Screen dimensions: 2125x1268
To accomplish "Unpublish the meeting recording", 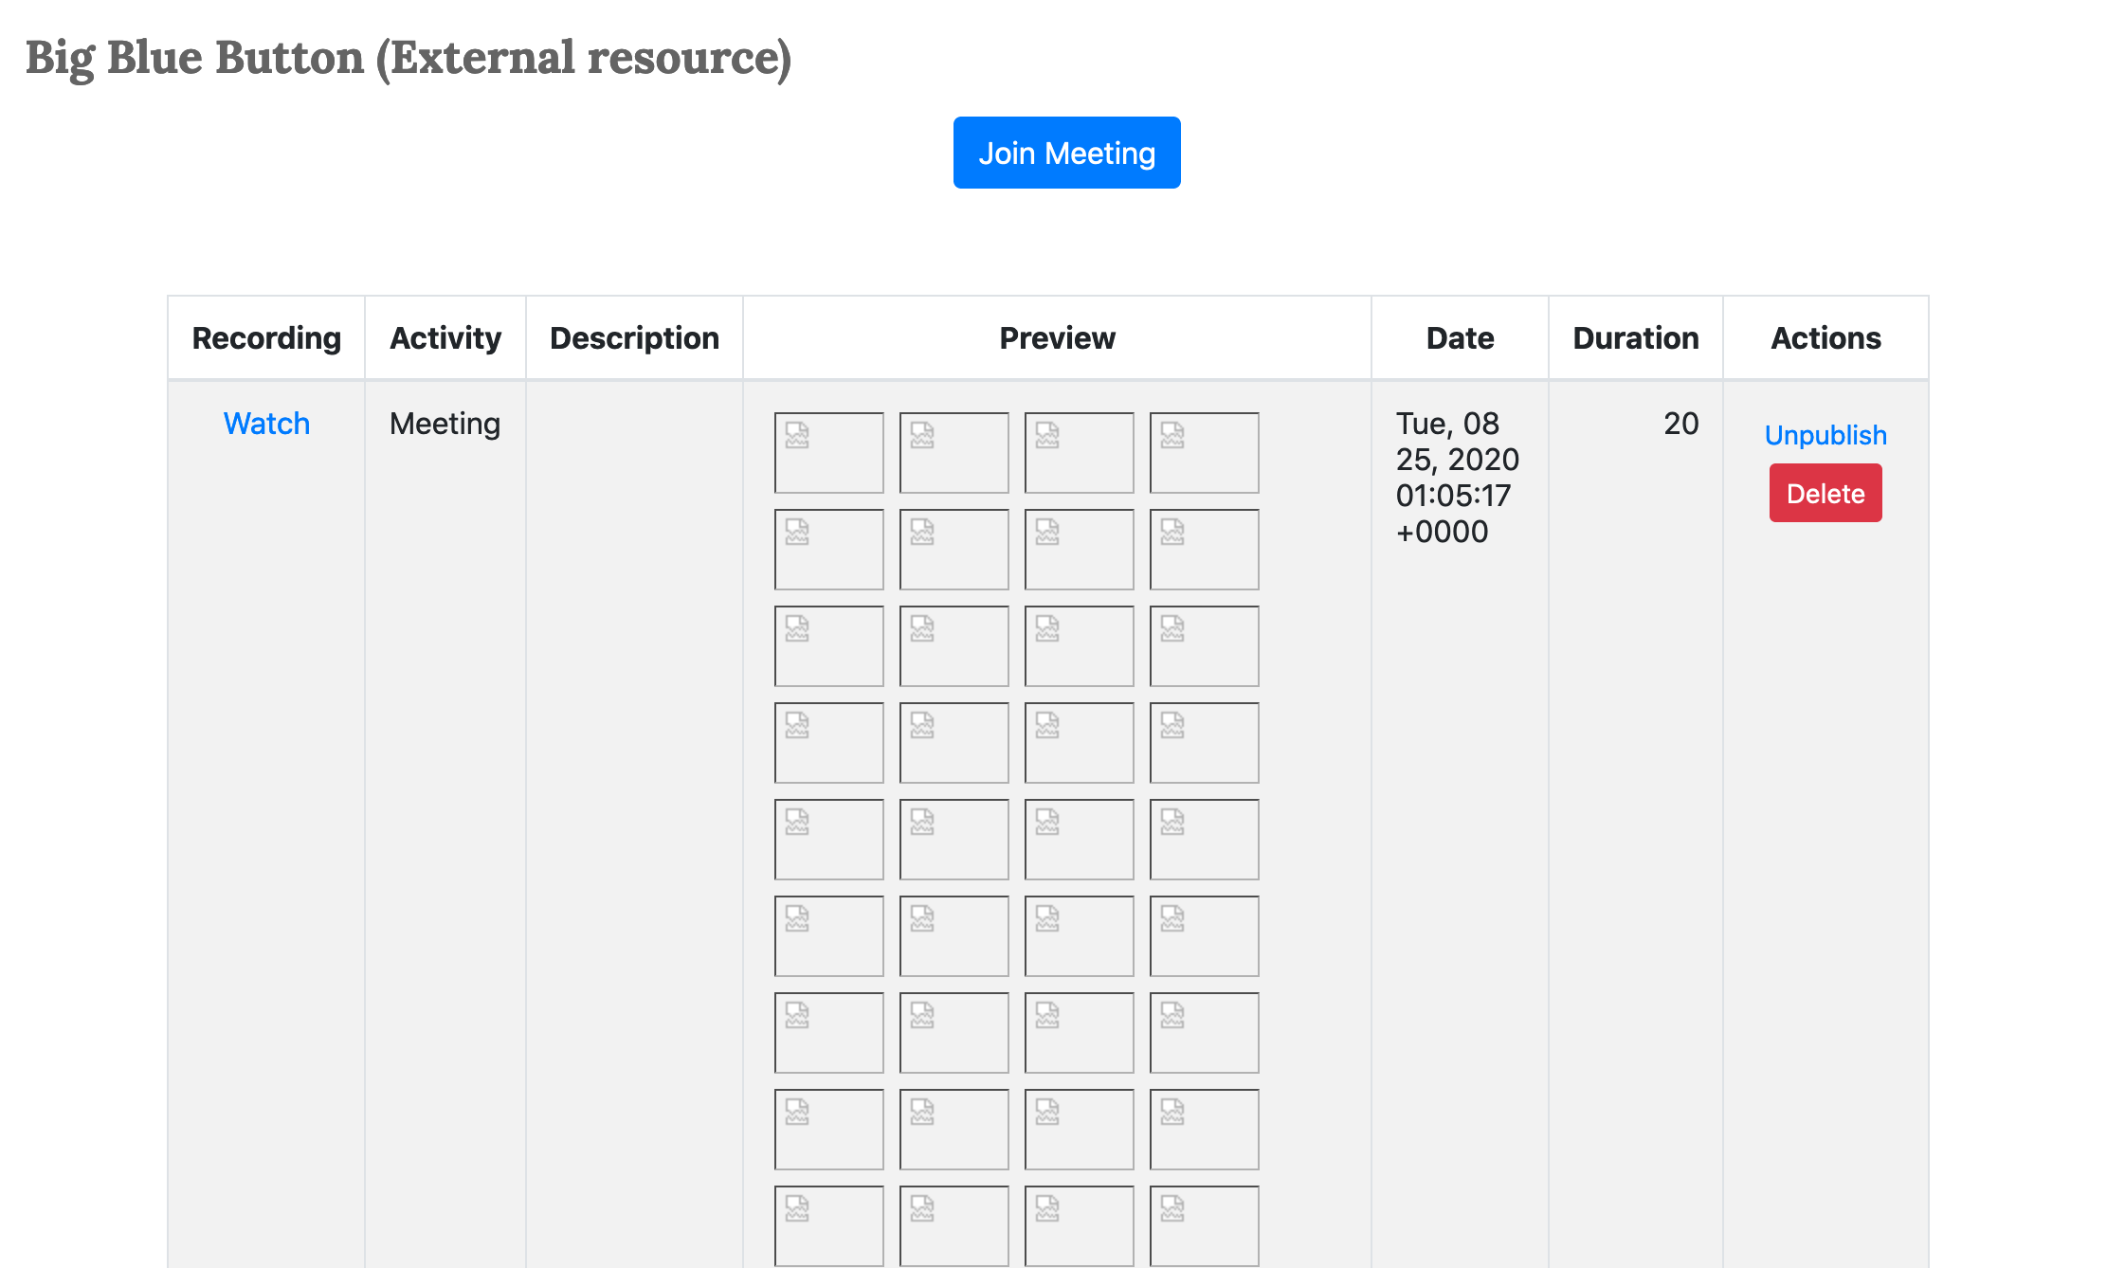I will tap(1825, 435).
